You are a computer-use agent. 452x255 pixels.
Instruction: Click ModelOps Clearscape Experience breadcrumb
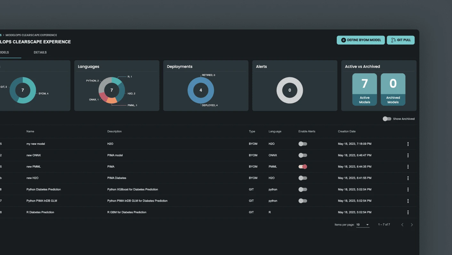point(31,35)
